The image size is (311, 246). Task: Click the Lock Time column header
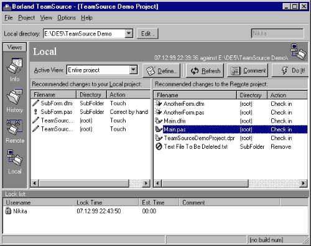coord(106,202)
